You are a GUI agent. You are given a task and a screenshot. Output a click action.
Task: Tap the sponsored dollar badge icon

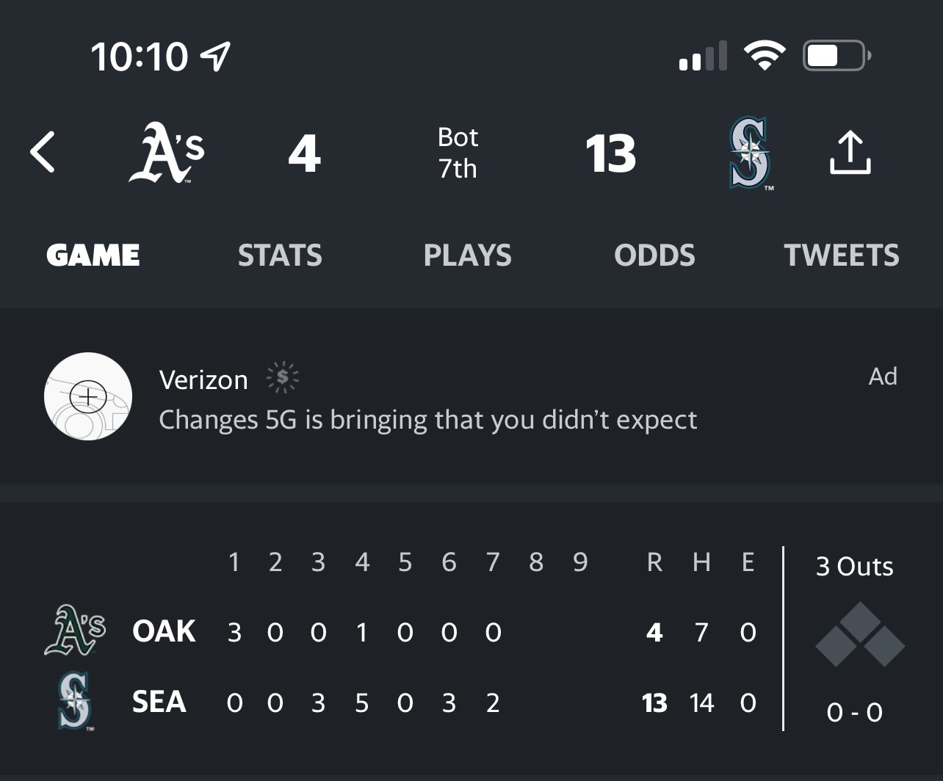[x=283, y=378]
